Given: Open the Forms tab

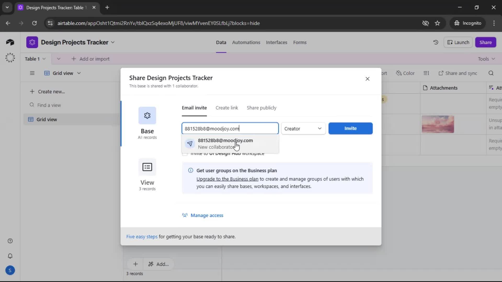Looking at the screenshot, I should (x=300, y=42).
